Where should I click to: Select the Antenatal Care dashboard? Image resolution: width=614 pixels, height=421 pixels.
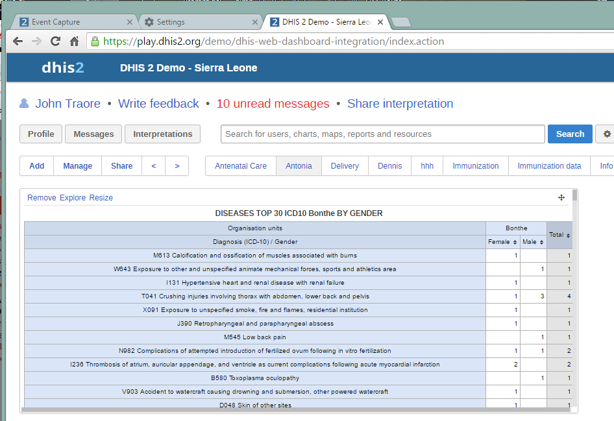(241, 166)
